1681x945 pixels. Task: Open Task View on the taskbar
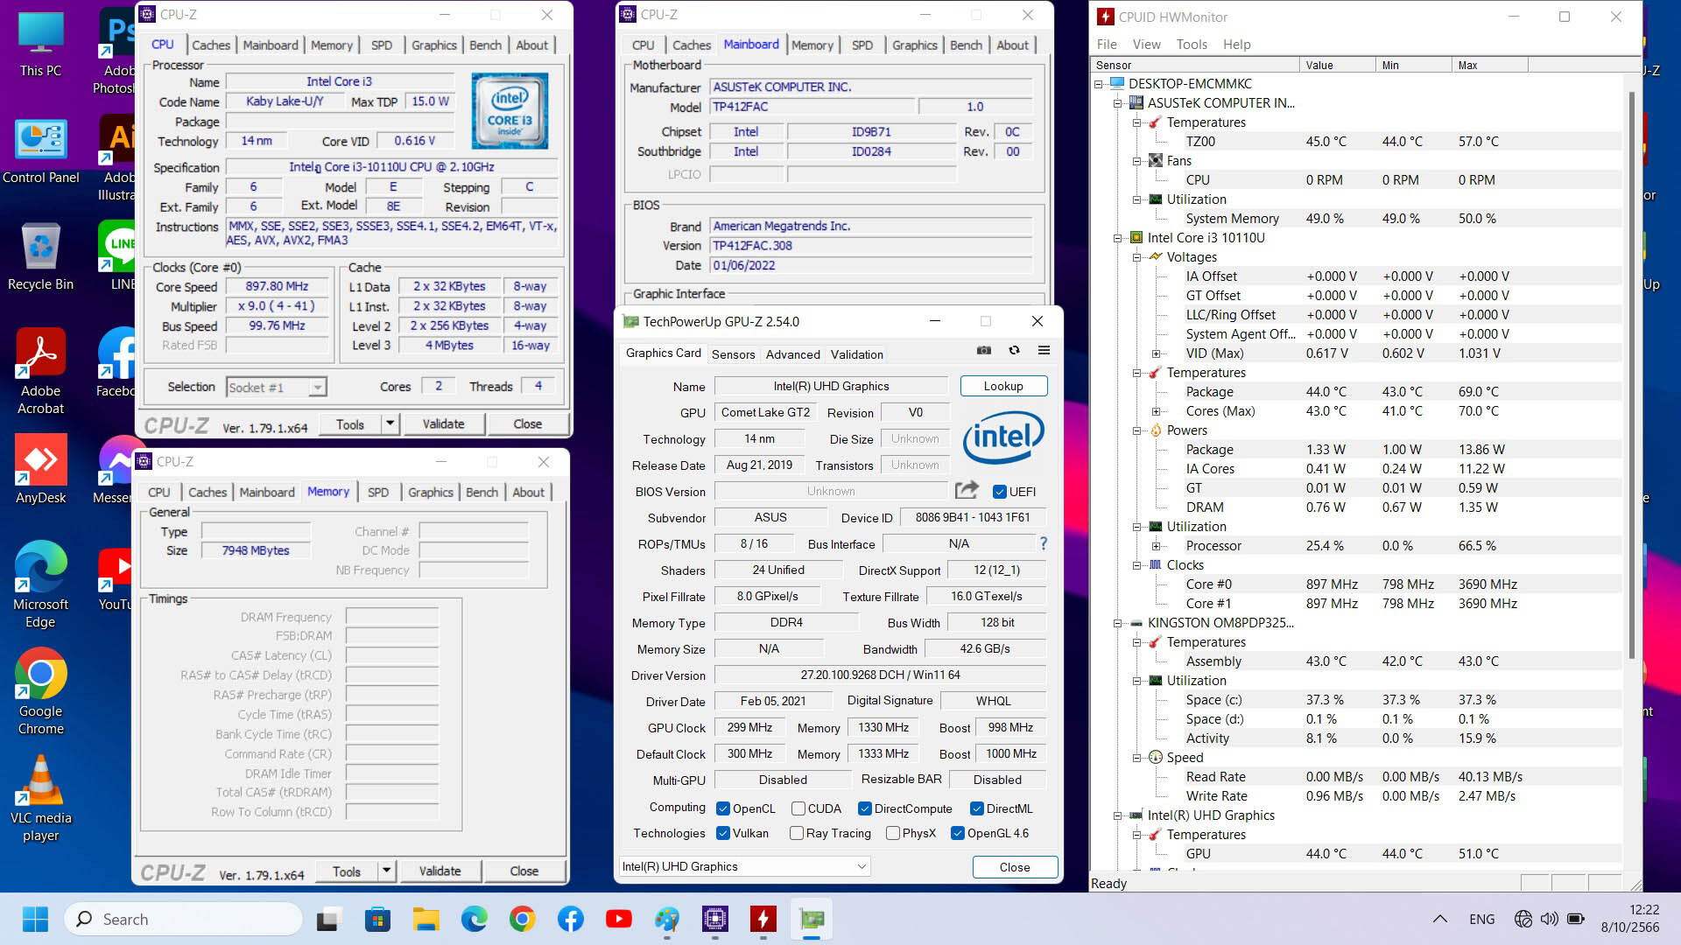tap(327, 919)
